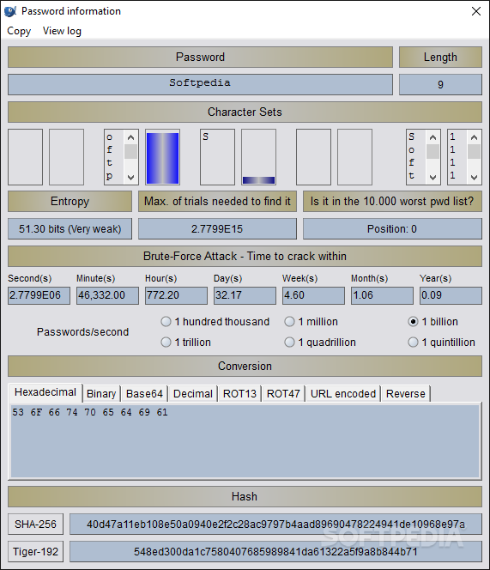The image size is (490, 570).
Task: Click 'Is it in the 10.000 worst pwd list?' header
Action: coord(392,202)
